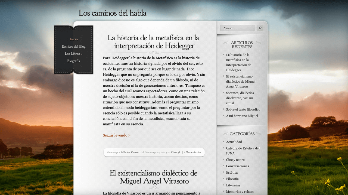Focus the Buscar search field
The height and width of the screenshot is (195, 348).
coord(238,28)
